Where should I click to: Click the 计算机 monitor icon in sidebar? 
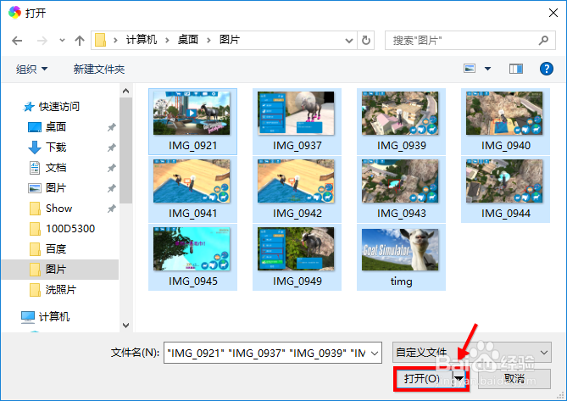coord(28,317)
